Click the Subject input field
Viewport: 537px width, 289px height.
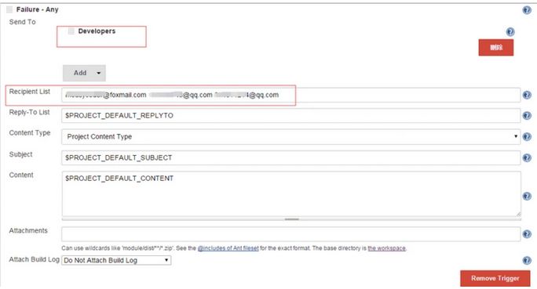tap(290, 158)
